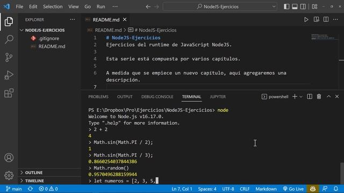Open the Accounts menu icon
Screen dimensions: 344x193
point(9,158)
